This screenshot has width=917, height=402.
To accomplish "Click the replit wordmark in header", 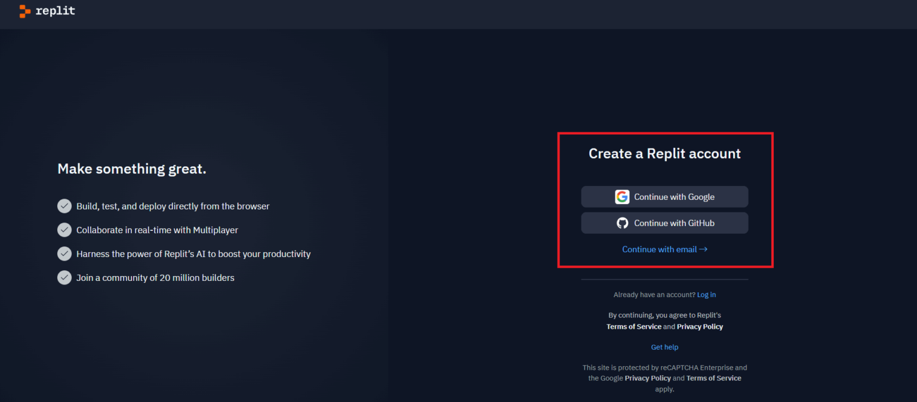I will tap(55, 11).
